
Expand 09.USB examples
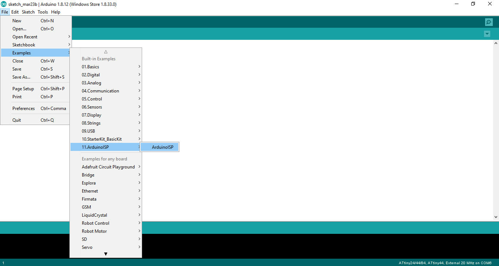click(106, 131)
